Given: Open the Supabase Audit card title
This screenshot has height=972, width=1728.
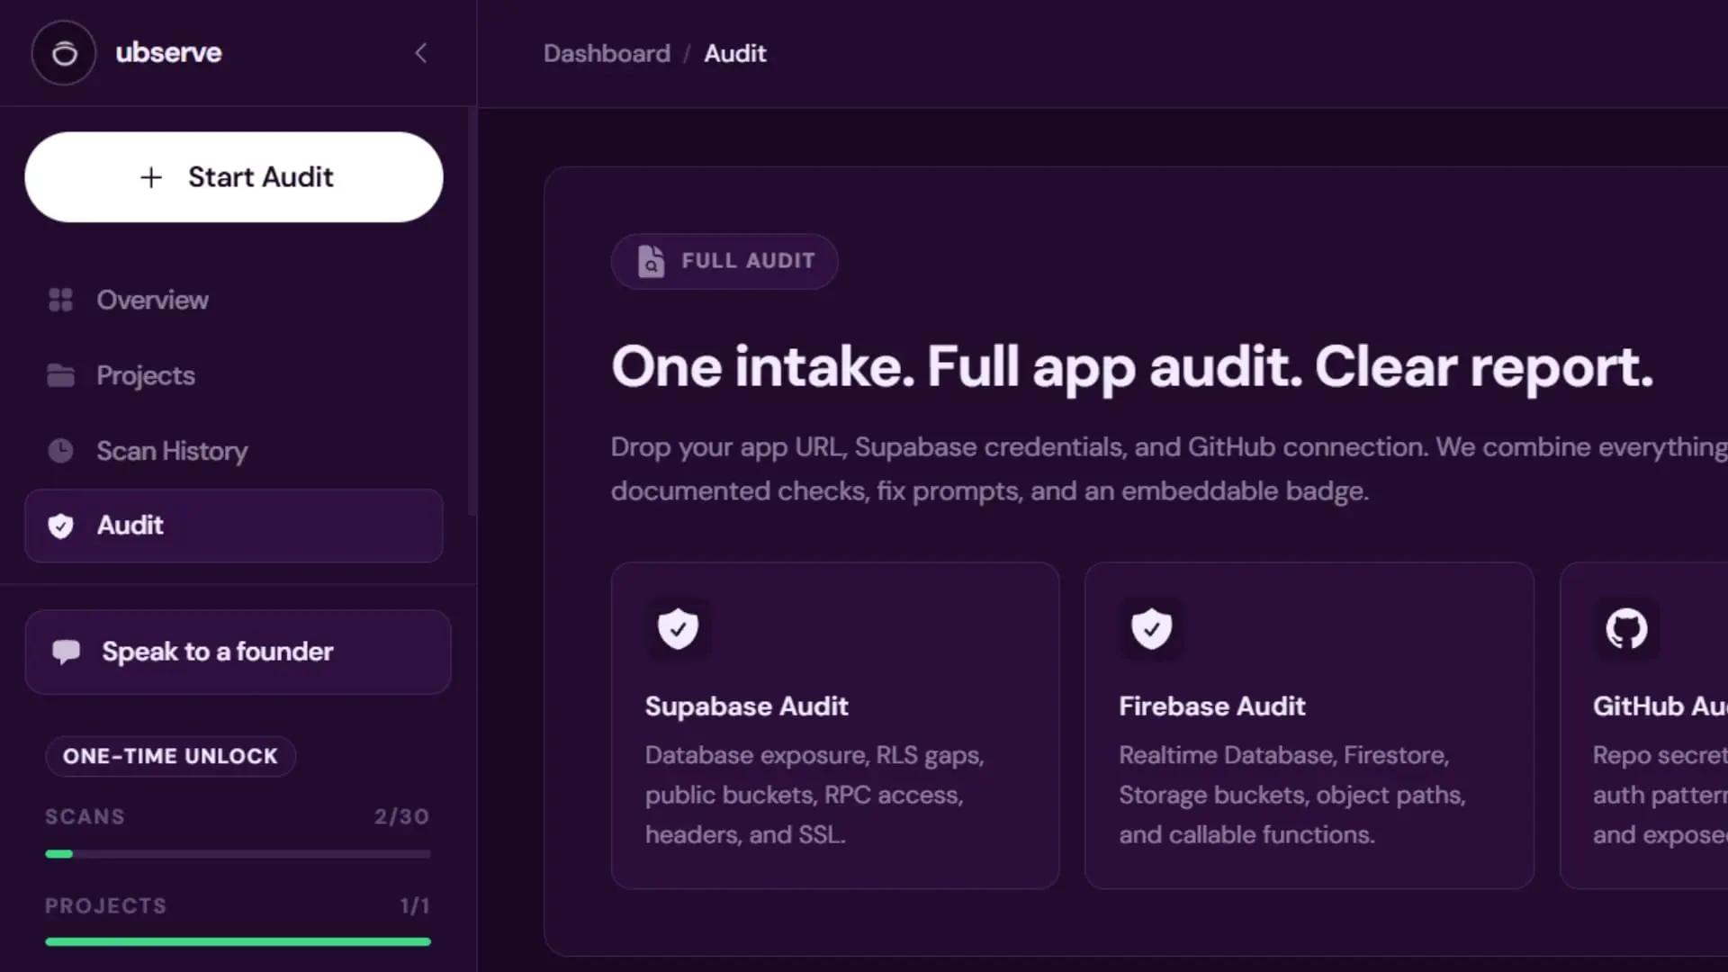Looking at the screenshot, I should pos(746,706).
